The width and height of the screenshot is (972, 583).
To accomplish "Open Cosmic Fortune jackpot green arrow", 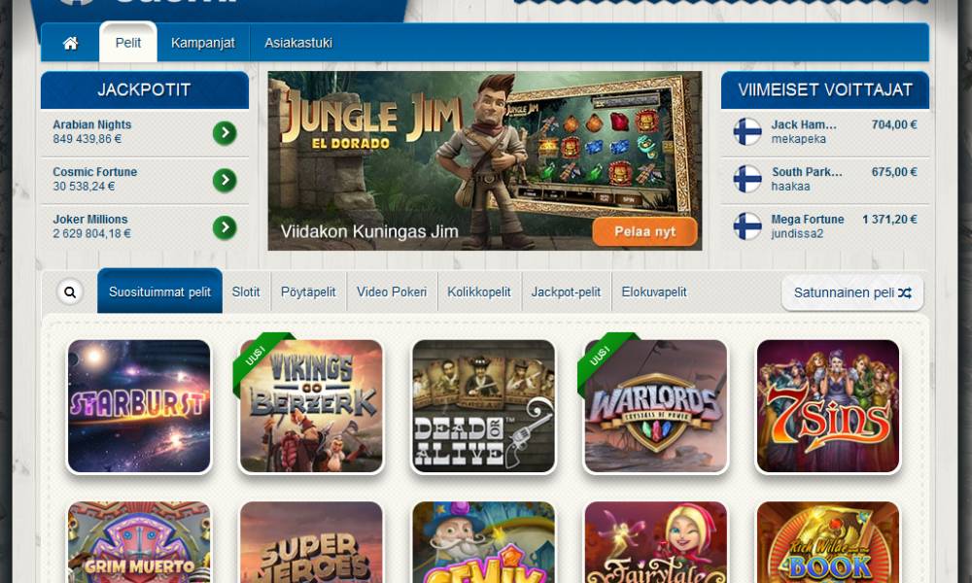I will [225, 181].
